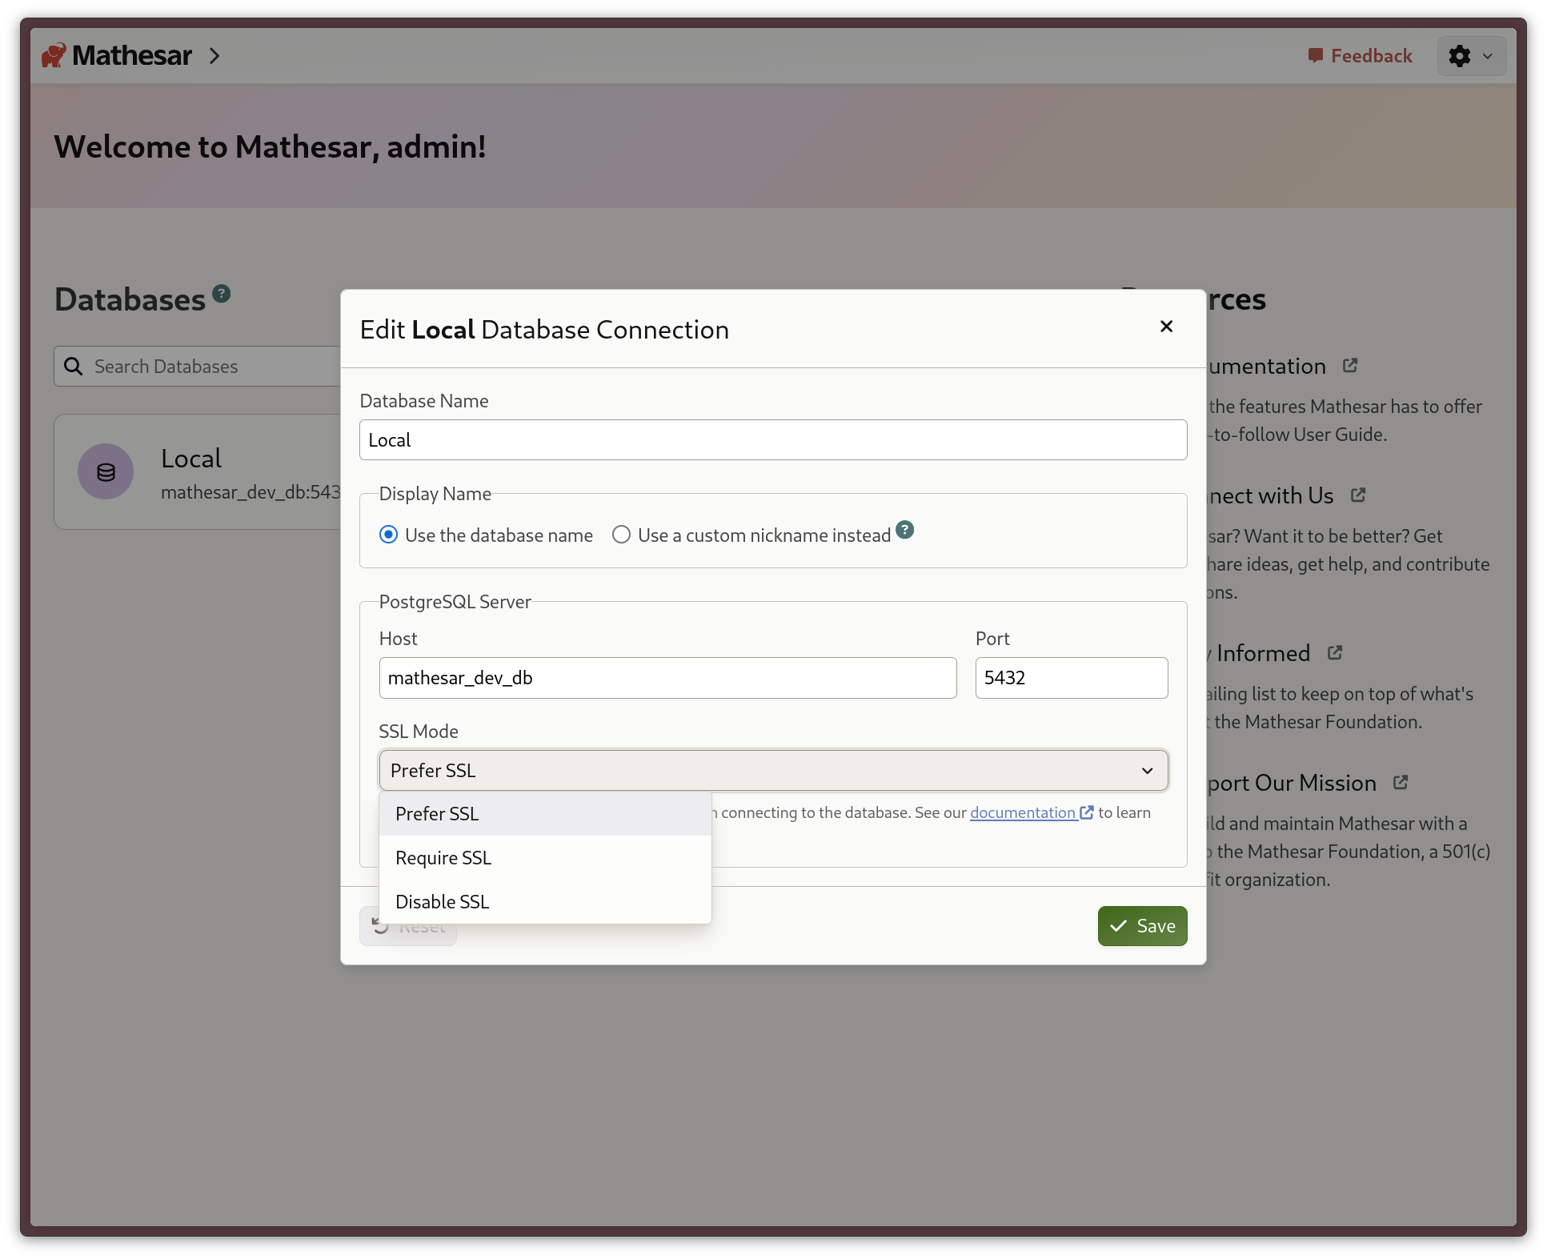Click the undo arrow icon on Reset
This screenshot has width=1547, height=1259.
coord(381,925)
